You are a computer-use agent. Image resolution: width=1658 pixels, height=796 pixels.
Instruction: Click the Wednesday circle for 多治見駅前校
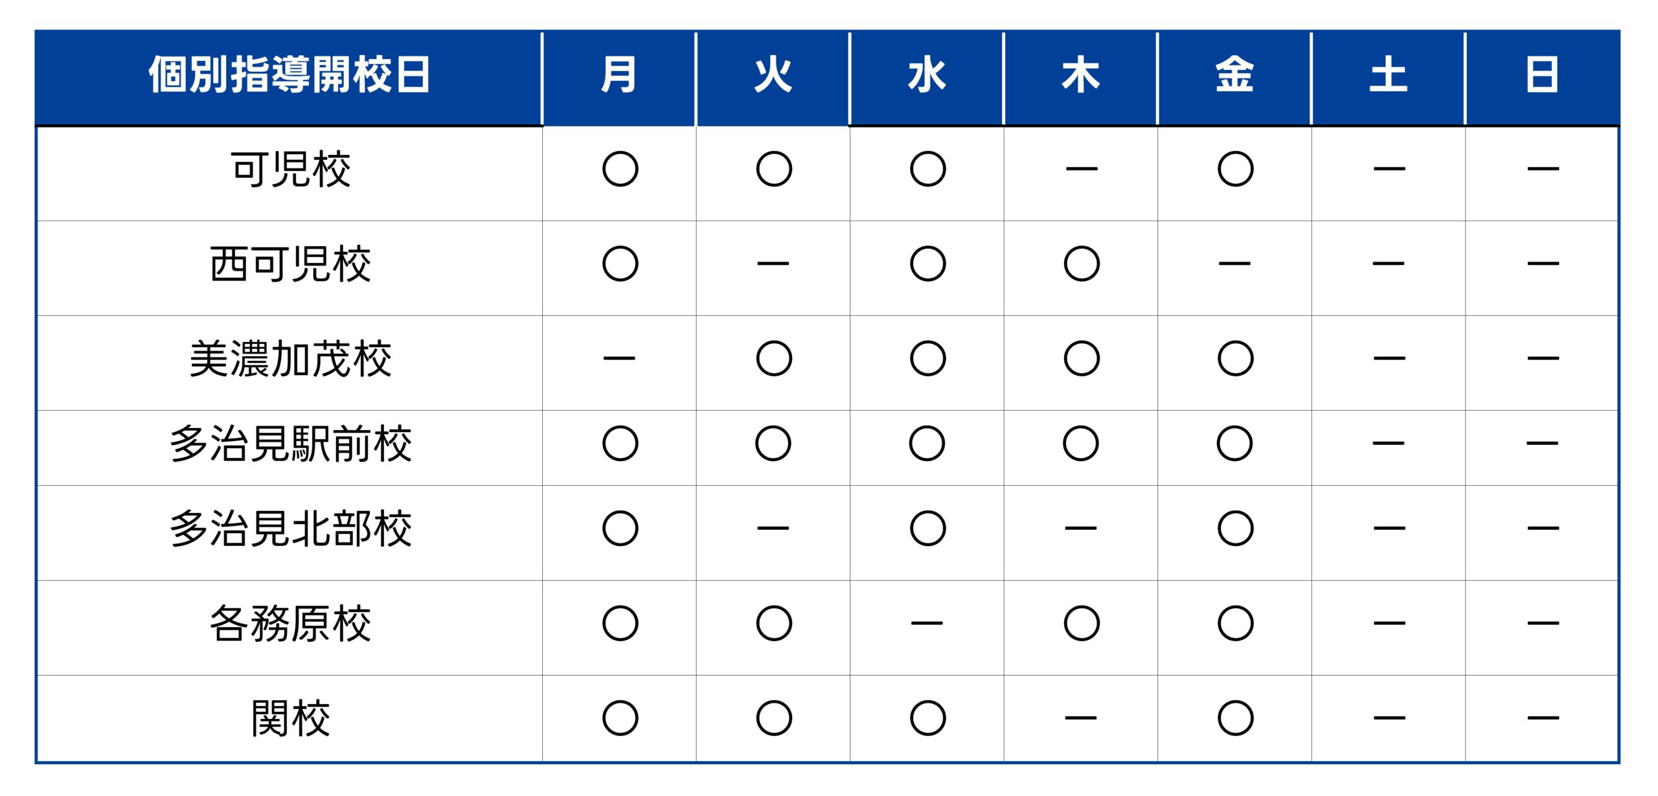pos(927,443)
